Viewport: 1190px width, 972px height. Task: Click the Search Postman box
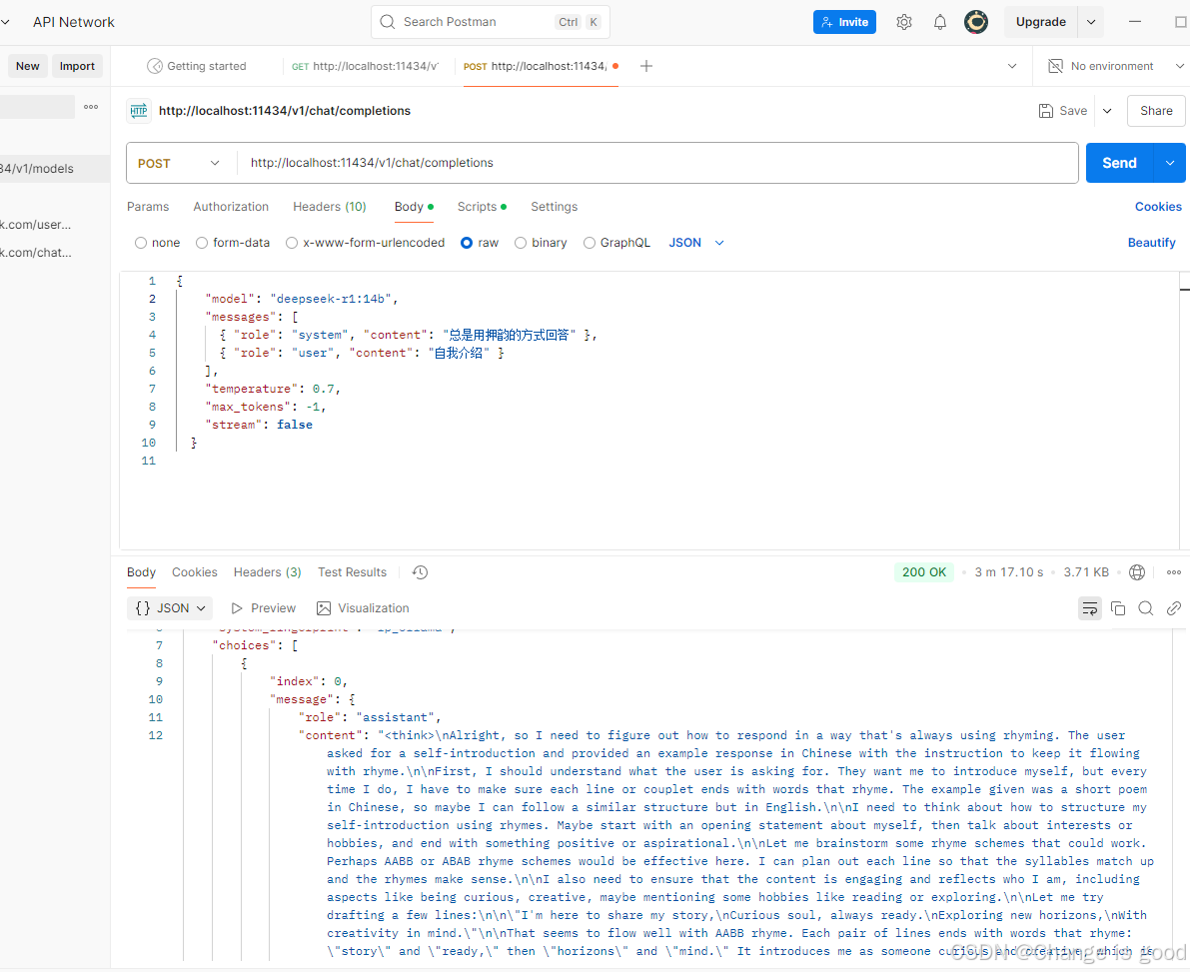(491, 22)
